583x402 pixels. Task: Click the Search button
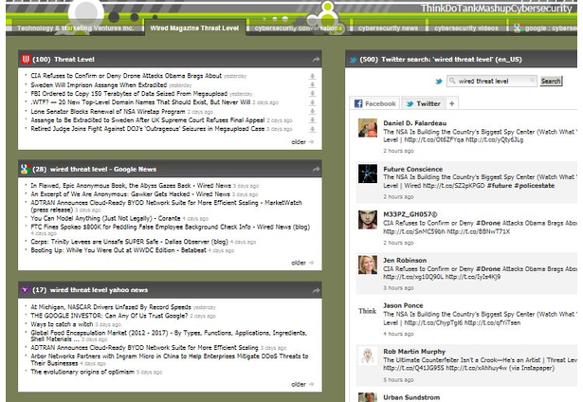[551, 82]
